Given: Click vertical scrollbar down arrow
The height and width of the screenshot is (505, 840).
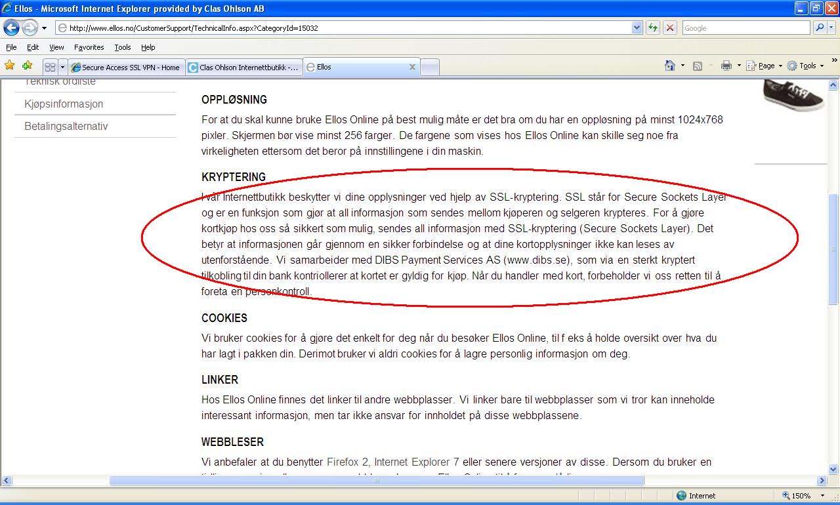Looking at the screenshot, I should [x=833, y=469].
